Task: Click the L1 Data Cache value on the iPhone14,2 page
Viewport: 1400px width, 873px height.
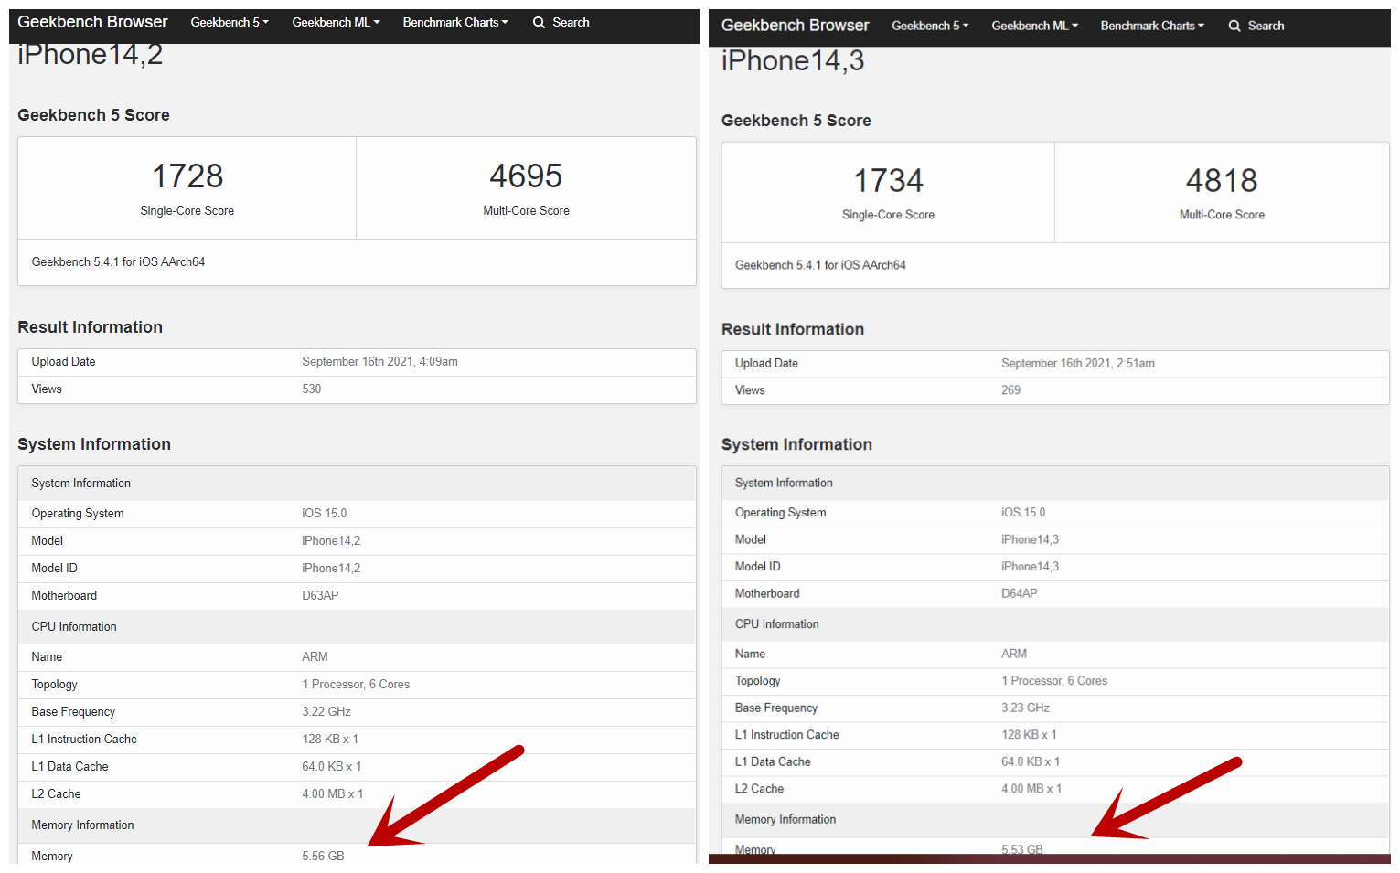Action: click(332, 767)
